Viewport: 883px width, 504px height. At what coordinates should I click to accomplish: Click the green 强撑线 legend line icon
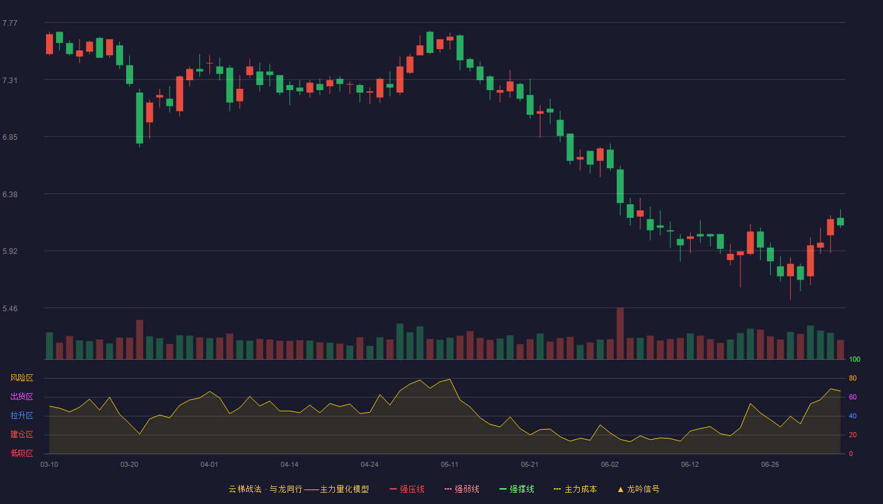coord(503,489)
